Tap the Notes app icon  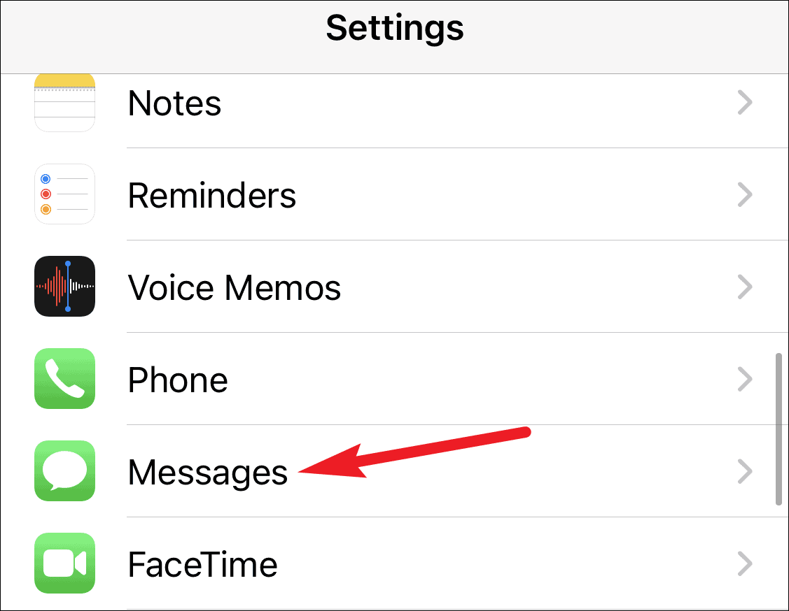[64, 103]
